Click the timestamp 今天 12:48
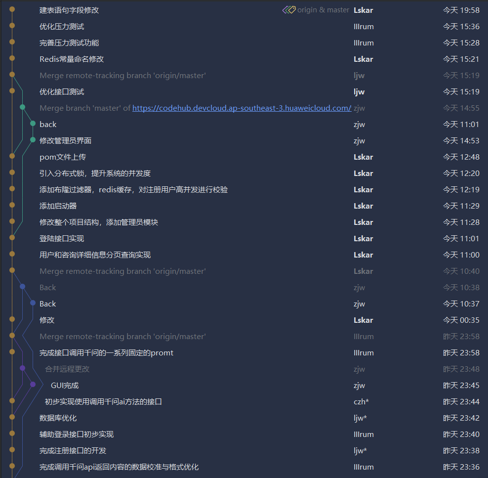This screenshot has height=478, width=488. 461,157
